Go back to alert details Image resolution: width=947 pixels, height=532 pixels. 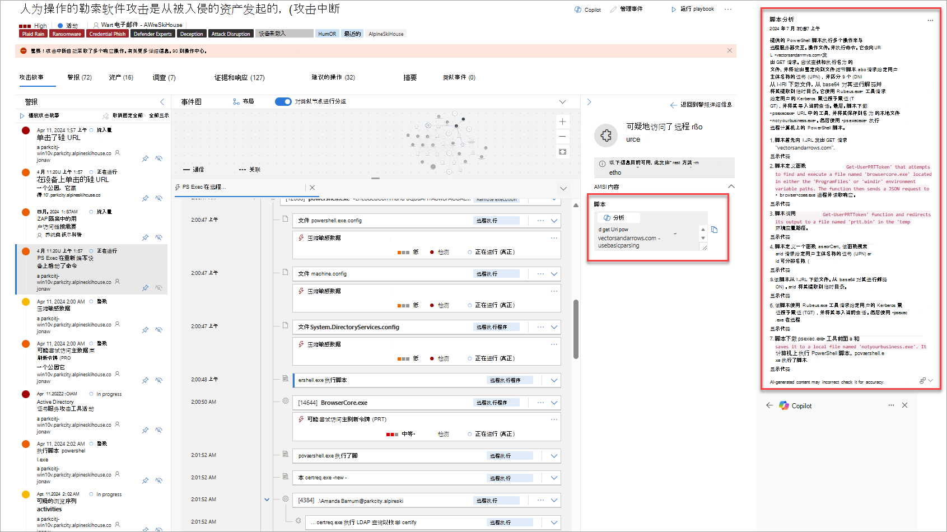(x=701, y=105)
